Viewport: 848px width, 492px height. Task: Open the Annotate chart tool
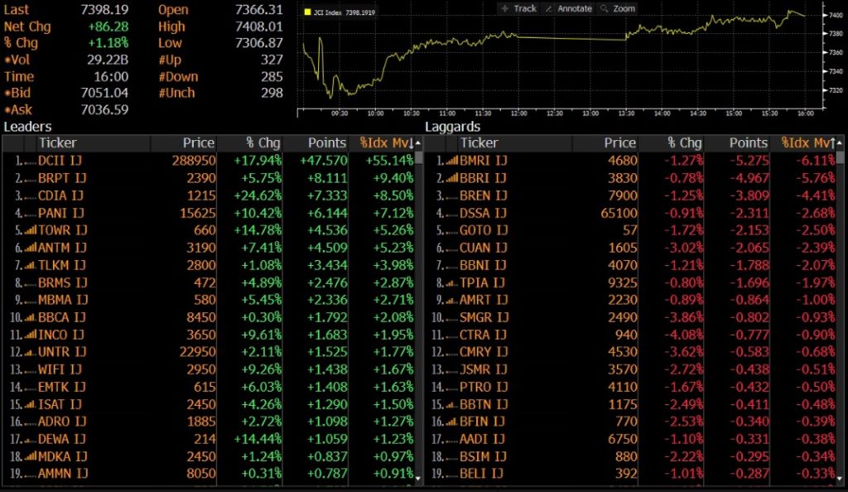point(568,8)
